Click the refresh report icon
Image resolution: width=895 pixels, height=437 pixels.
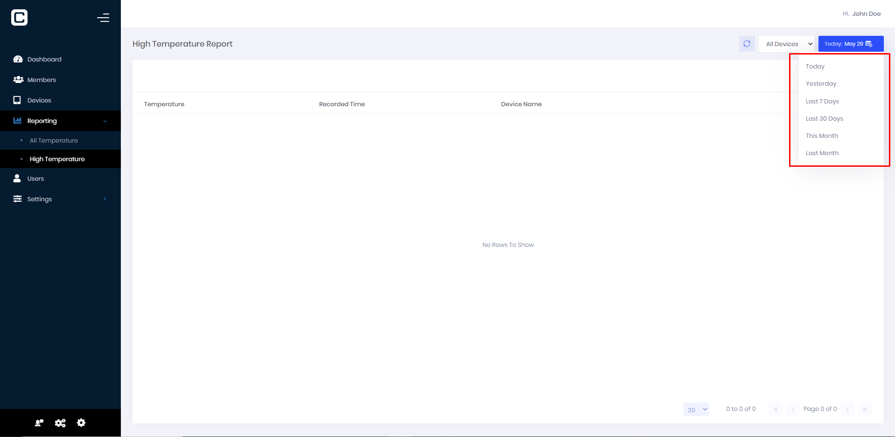point(747,44)
